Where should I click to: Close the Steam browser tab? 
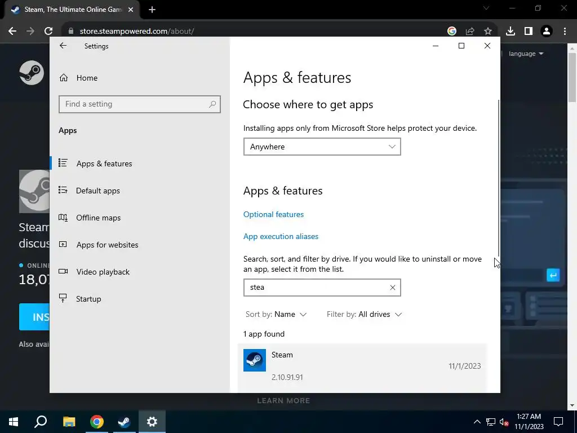[x=131, y=10]
